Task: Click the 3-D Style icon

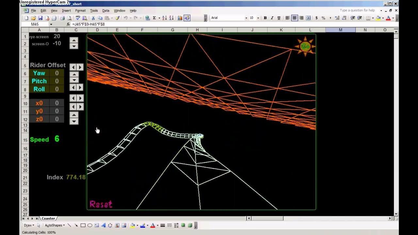Action: point(190,225)
